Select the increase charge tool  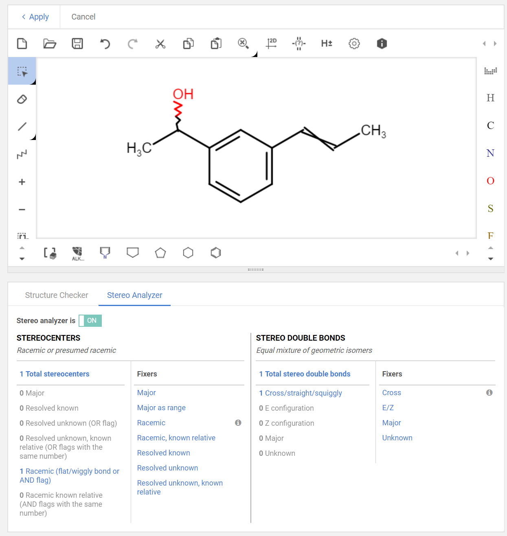[x=22, y=182]
